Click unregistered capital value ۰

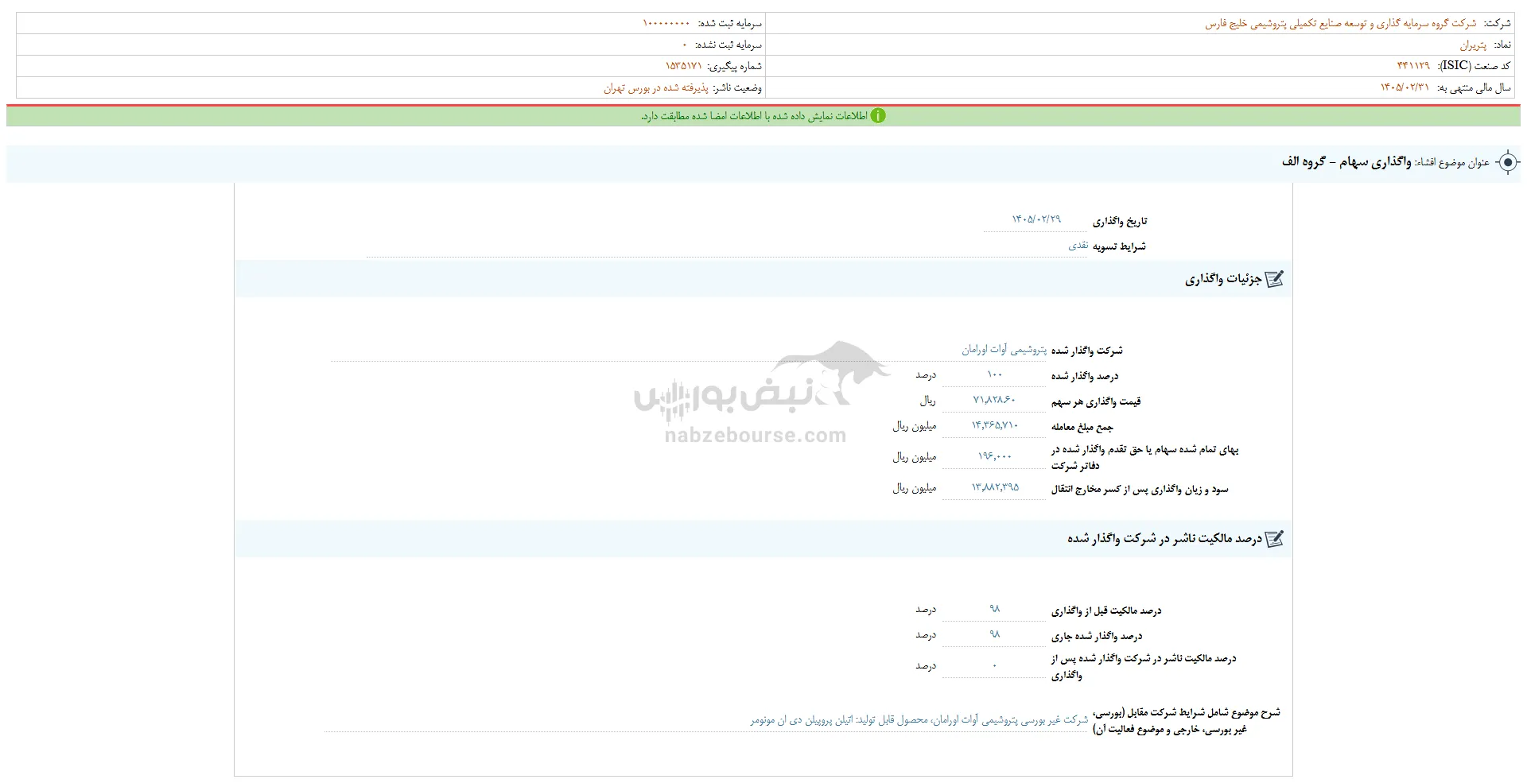685,45
